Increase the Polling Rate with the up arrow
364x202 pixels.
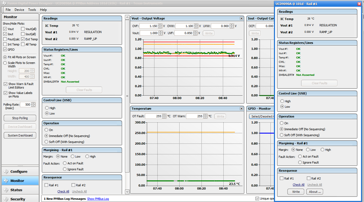click(33, 103)
